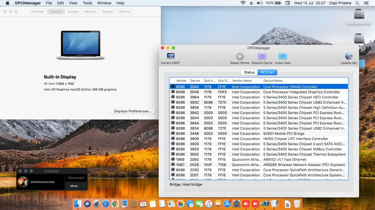Click the battery status in the menu bar
The image size is (375, 210).
pos(273,3)
